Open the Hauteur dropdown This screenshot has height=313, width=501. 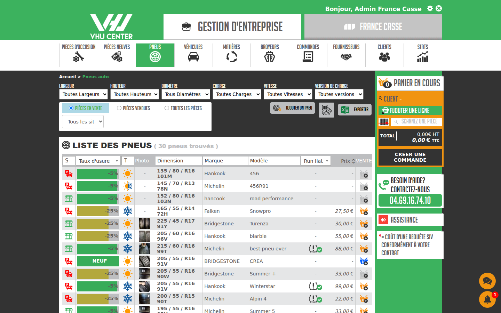[x=134, y=94]
